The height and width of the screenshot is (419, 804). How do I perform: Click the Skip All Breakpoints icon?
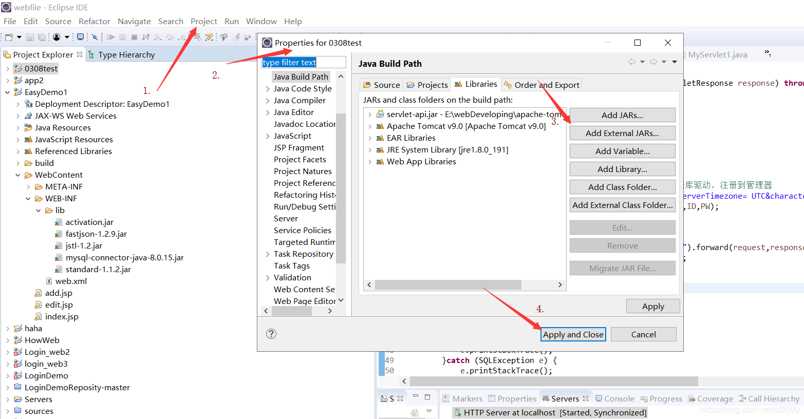pyautogui.click(x=95, y=37)
